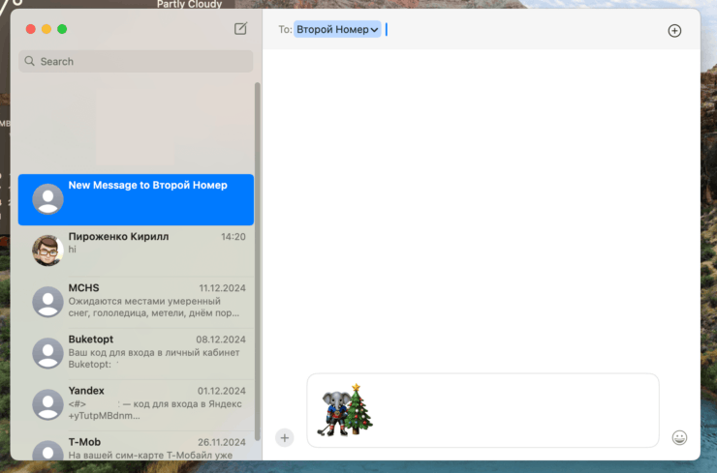
Task: Open the emoji picker
Action: pos(679,437)
